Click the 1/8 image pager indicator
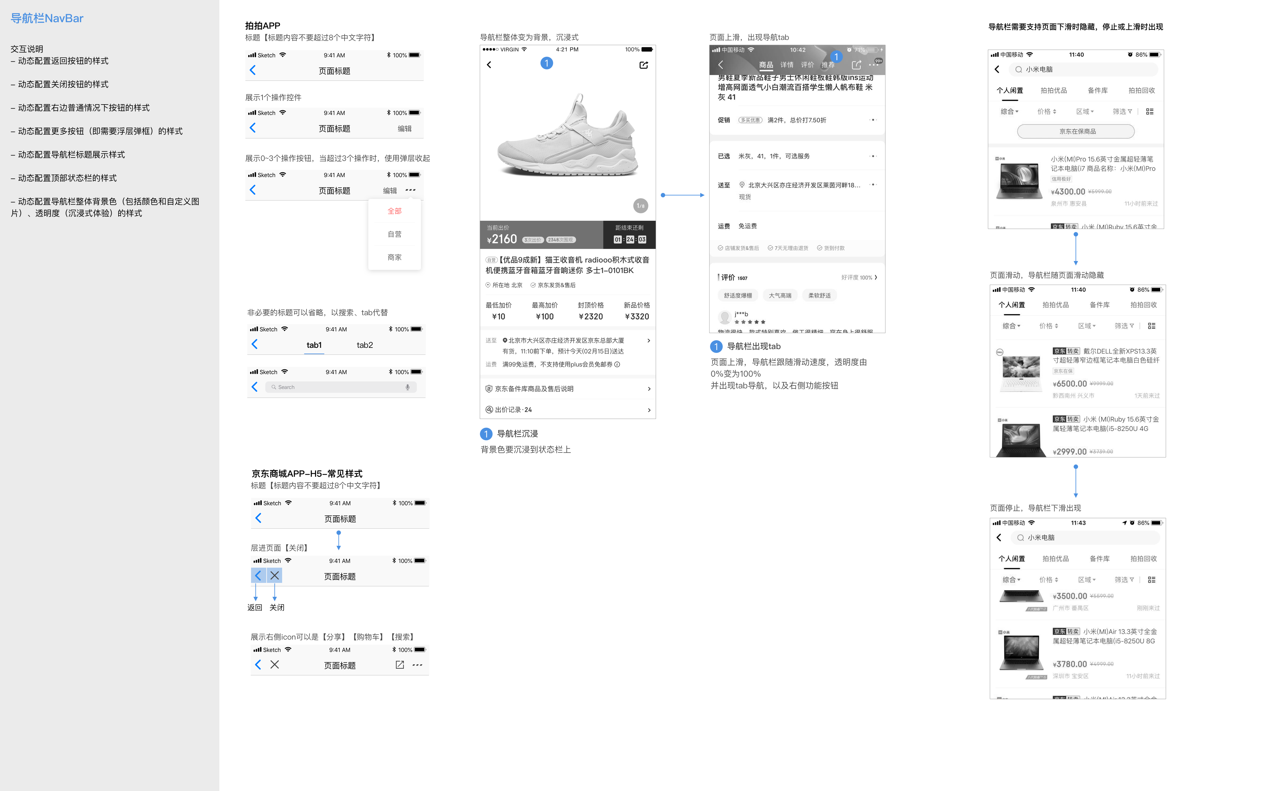Image resolution: width=1267 pixels, height=791 pixels. coord(641,206)
